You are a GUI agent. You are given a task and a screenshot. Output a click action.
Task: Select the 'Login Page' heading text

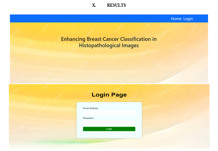[x=109, y=95]
